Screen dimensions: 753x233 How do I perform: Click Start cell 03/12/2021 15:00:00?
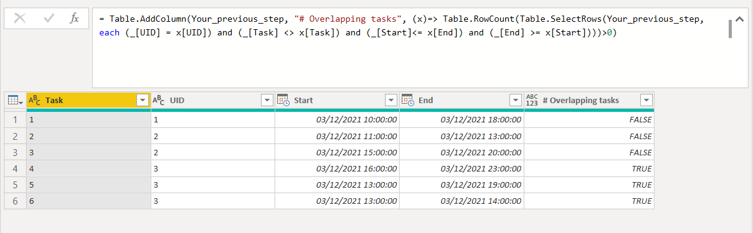click(x=337, y=152)
